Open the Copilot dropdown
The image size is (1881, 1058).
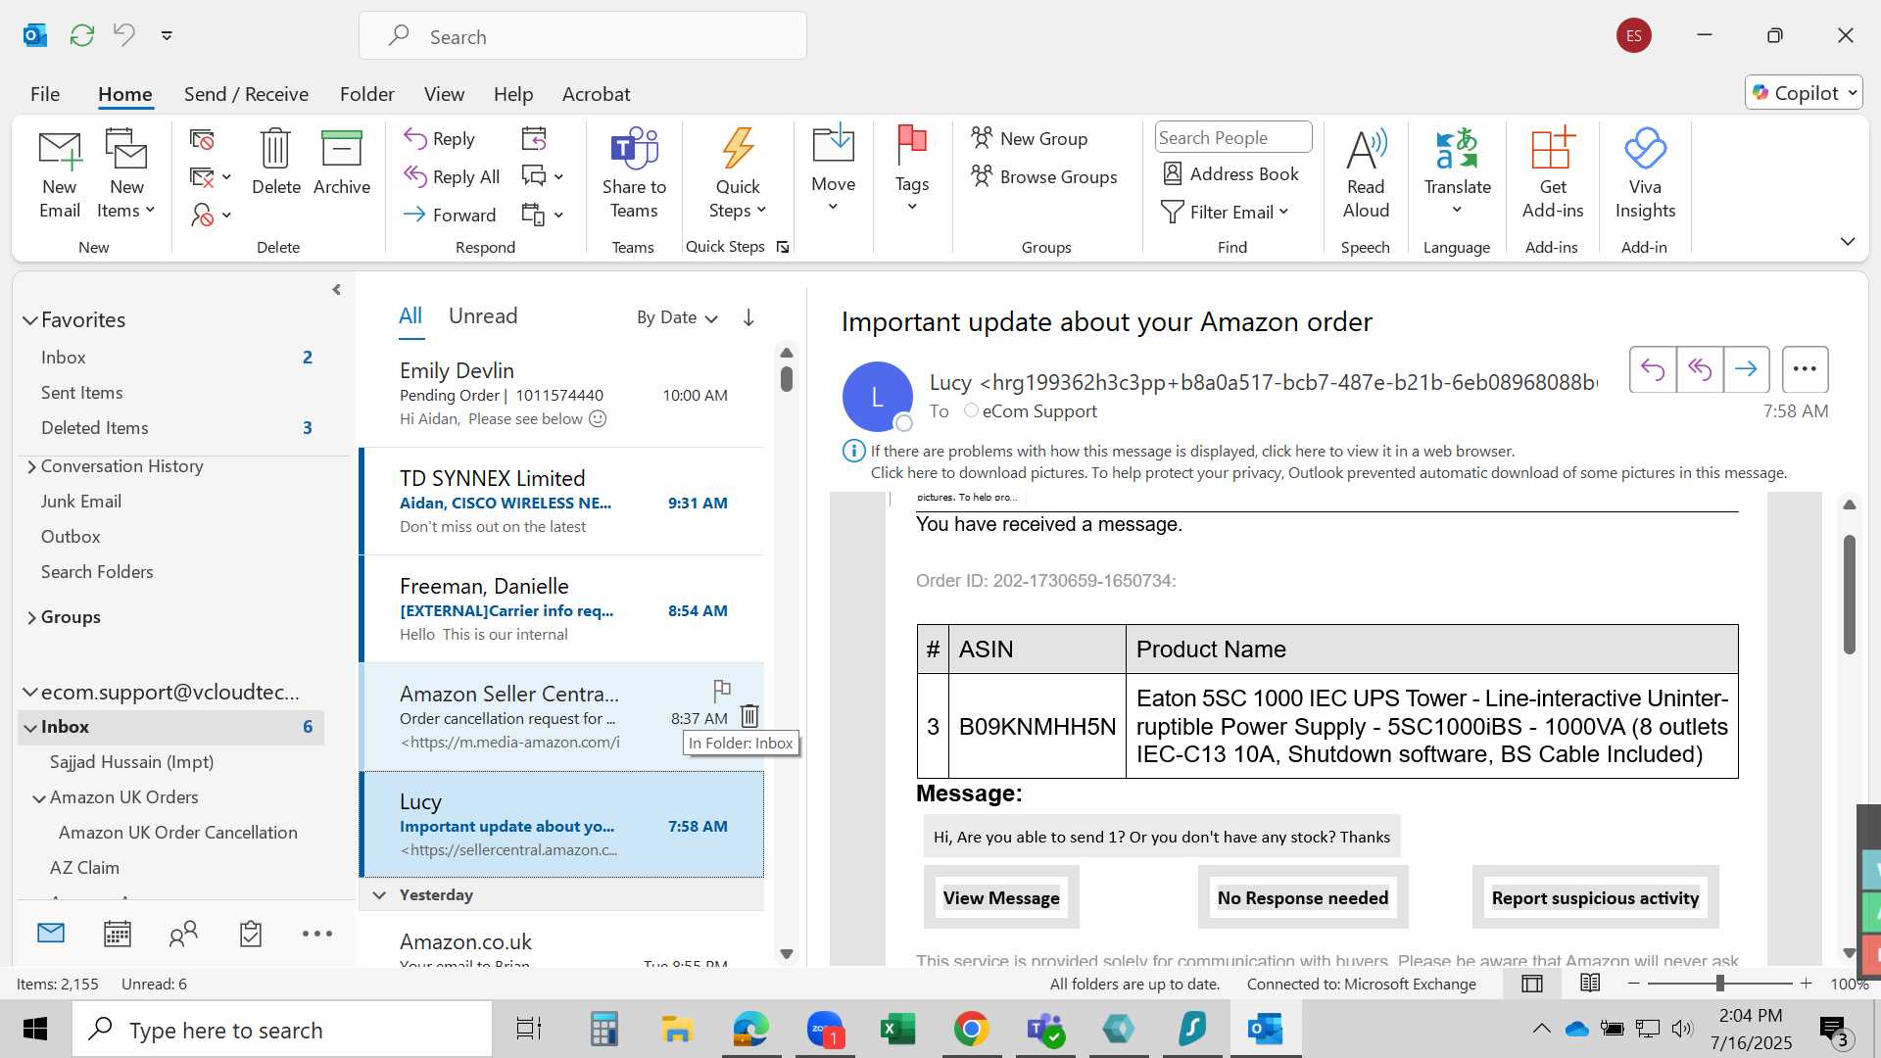[x=1804, y=93]
